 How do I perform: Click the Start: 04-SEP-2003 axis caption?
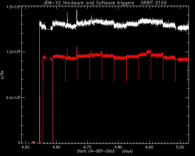(96, 151)
